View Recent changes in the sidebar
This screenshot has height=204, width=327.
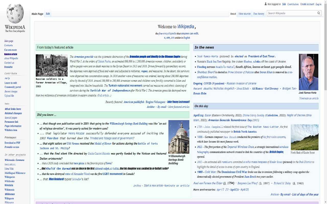(11, 92)
